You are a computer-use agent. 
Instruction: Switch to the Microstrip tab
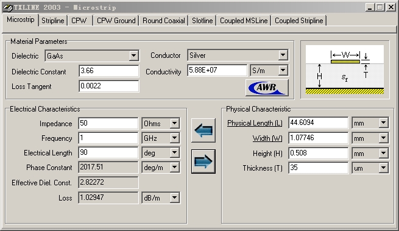[20, 20]
